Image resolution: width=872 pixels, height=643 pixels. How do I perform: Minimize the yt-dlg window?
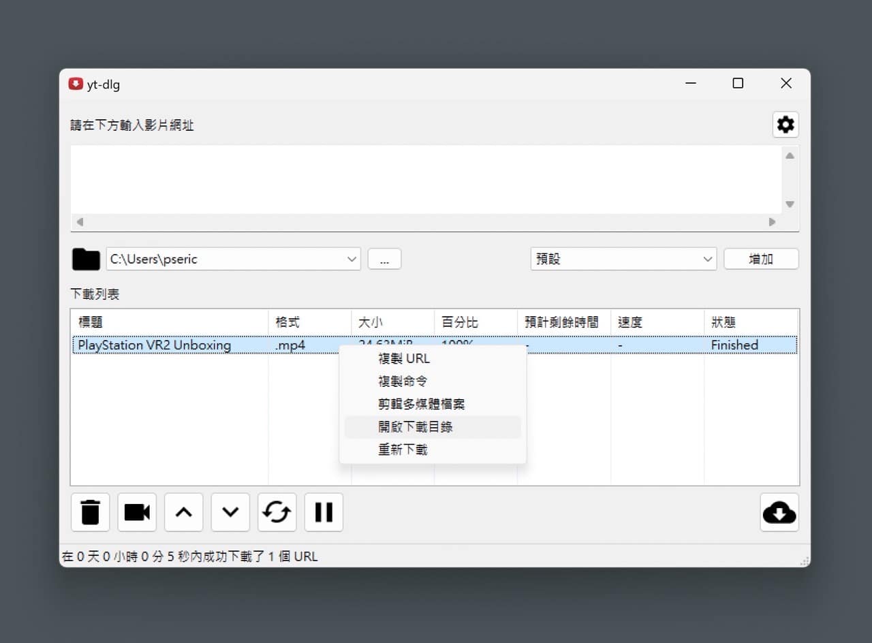pos(691,84)
